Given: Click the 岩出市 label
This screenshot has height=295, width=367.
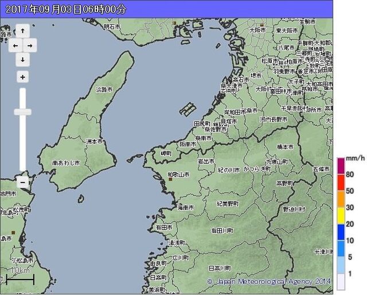Looking at the screenshot, I should [206, 161].
